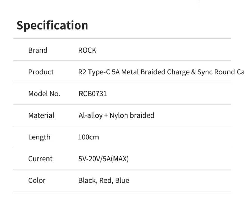The width and height of the screenshot is (245, 208).
Task: Click the Material row label
Action: pyautogui.click(x=41, y=115)
